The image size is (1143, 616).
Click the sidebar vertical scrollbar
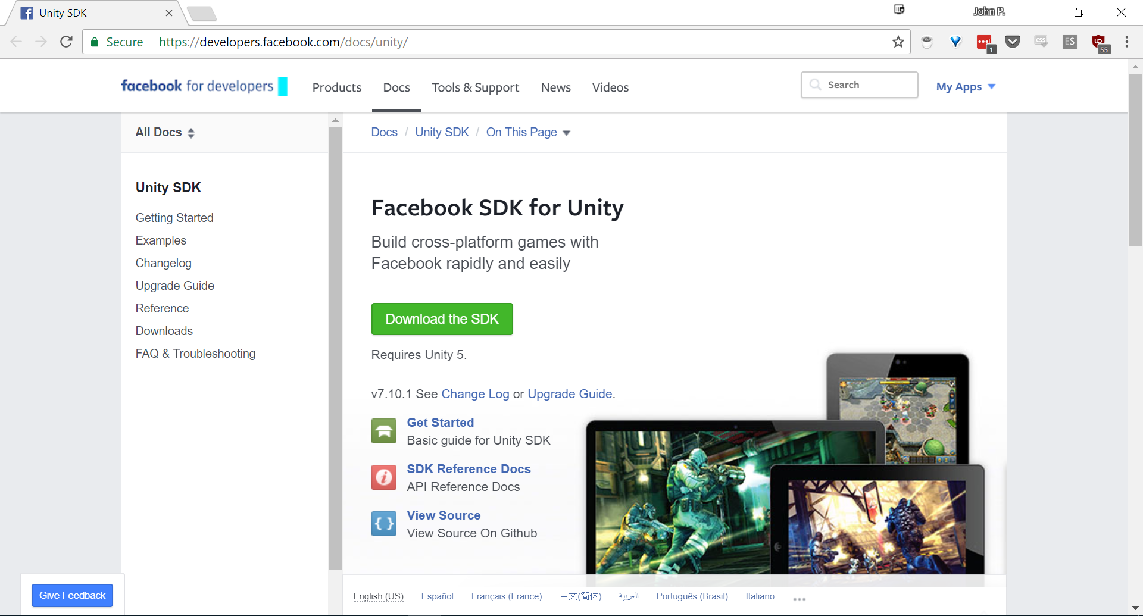point(335,348)
